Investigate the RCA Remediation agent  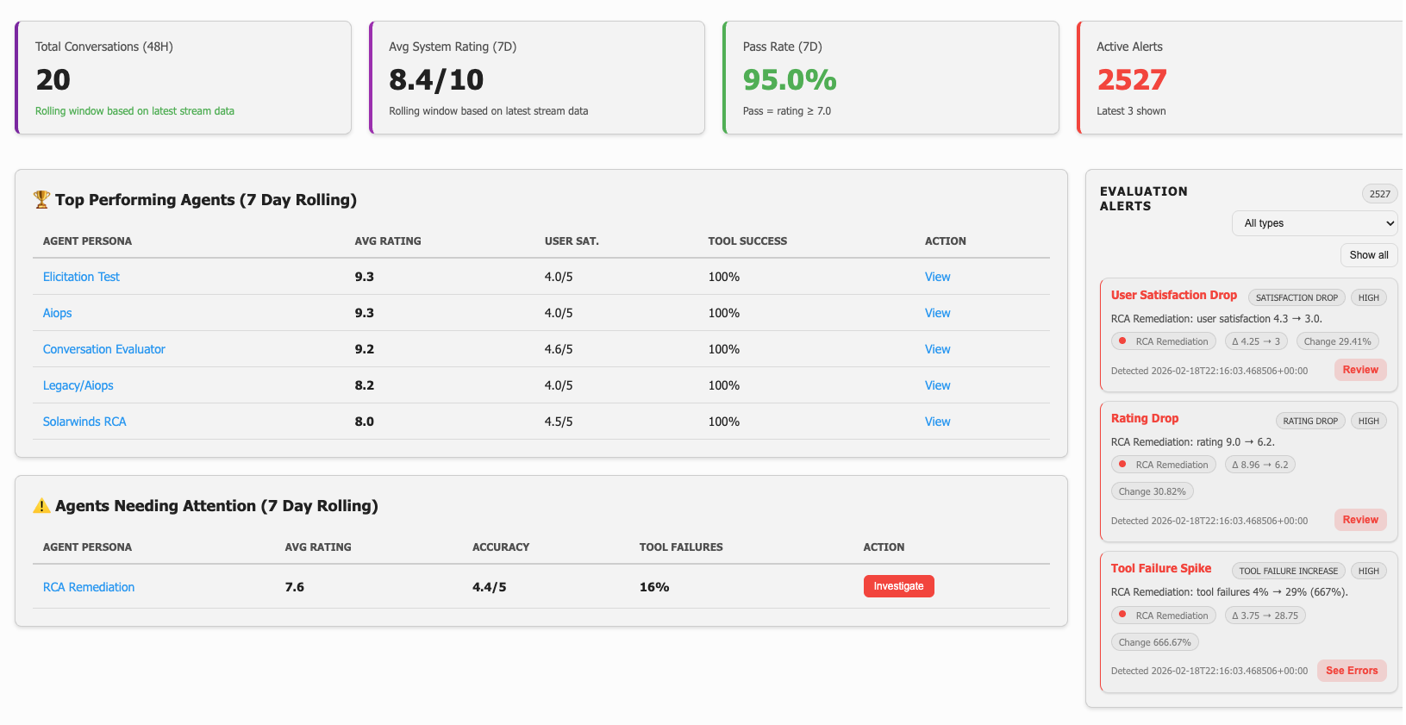(x=898, y=586)
